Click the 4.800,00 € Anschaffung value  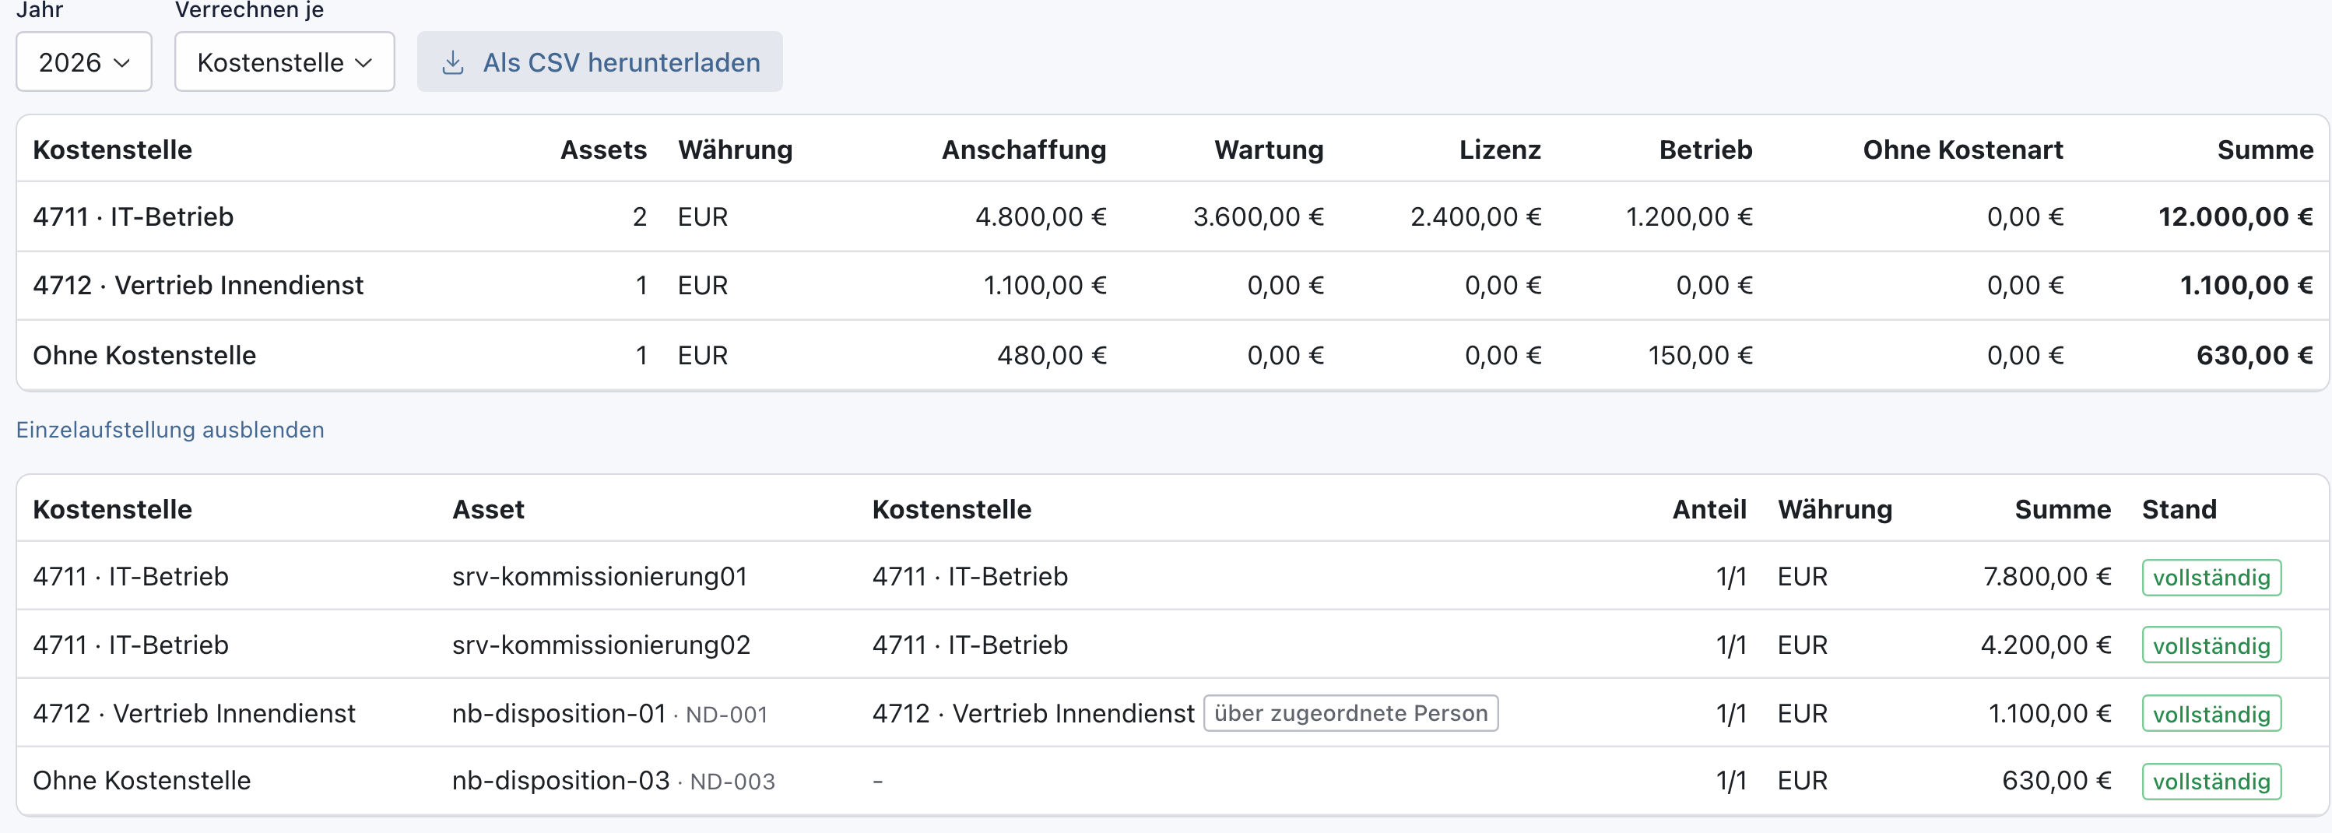click(1040, 216)
